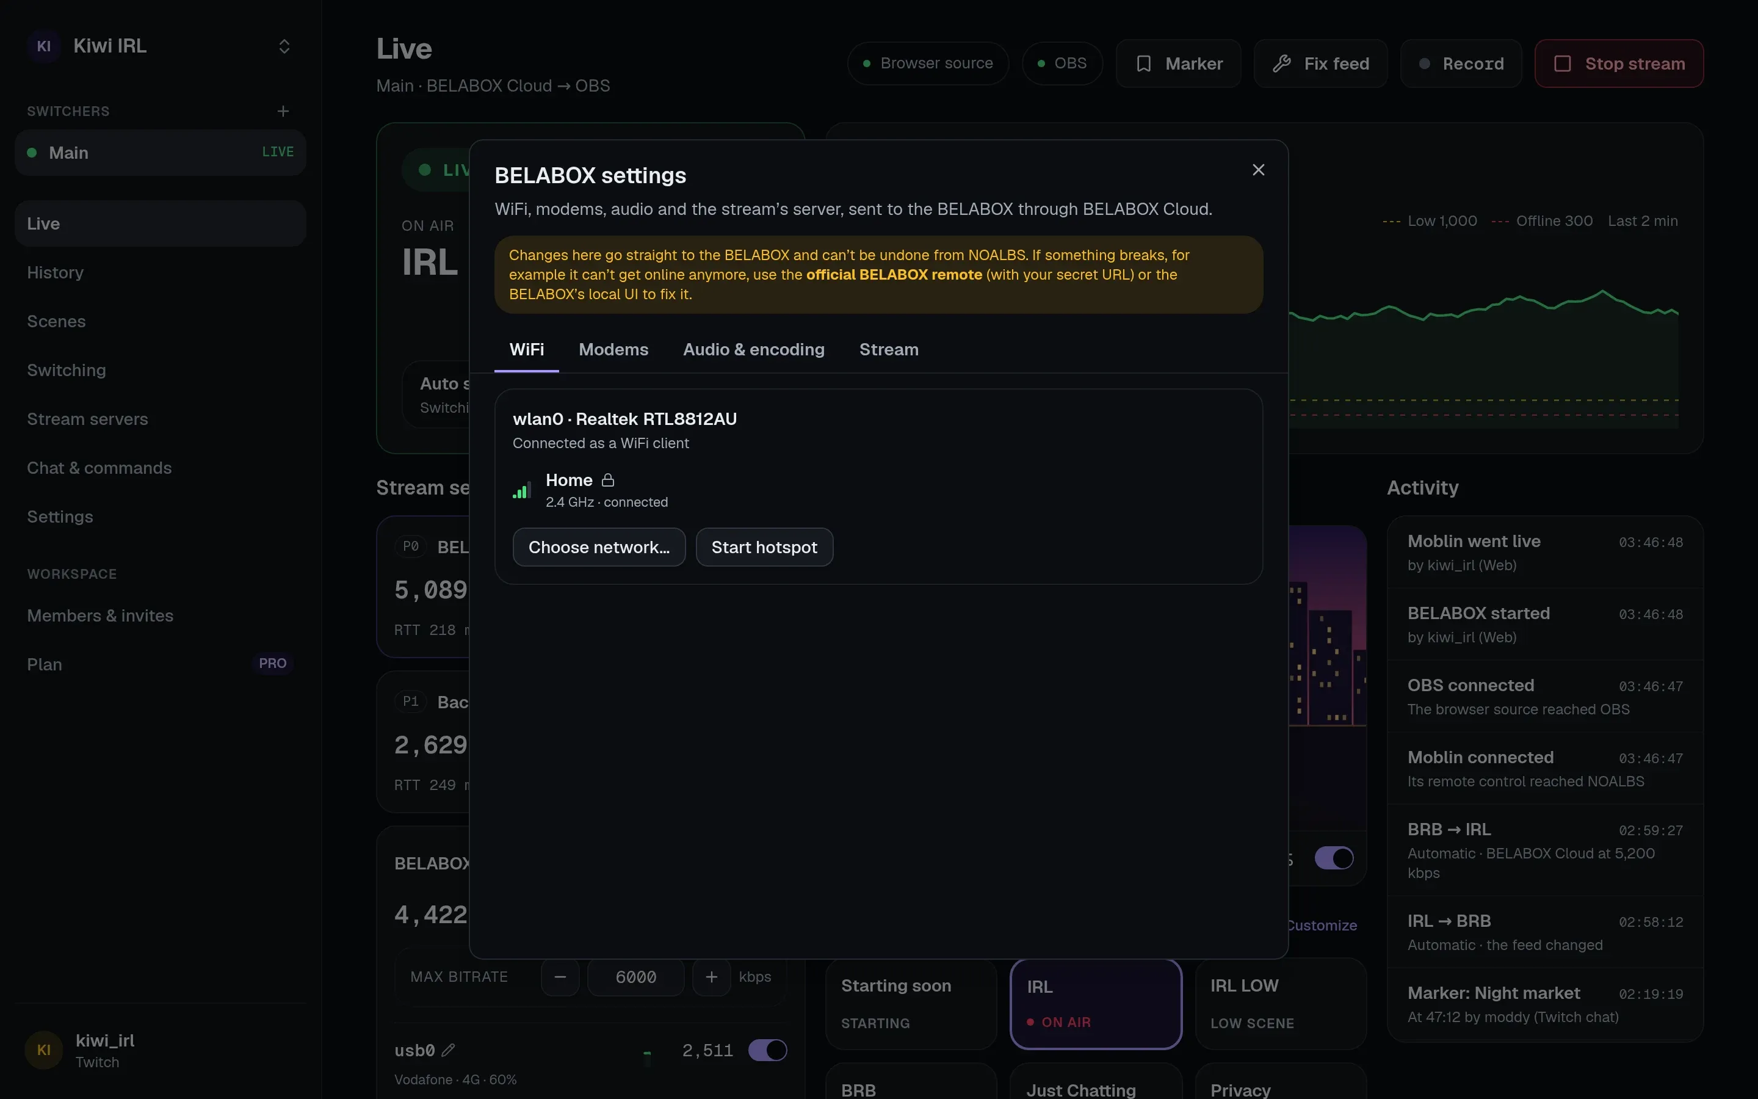Select the Starting soon scene card
Viewport: 1758px width, 1099px height.
click(911, 1004)
